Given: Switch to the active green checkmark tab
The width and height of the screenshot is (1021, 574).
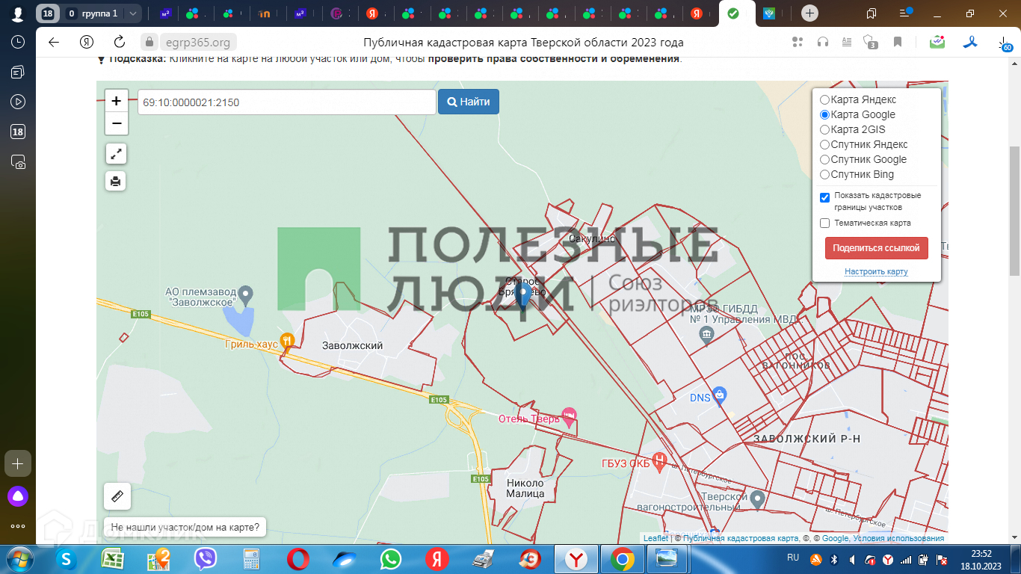Looking at the screenshot, I should pos(733,13).
